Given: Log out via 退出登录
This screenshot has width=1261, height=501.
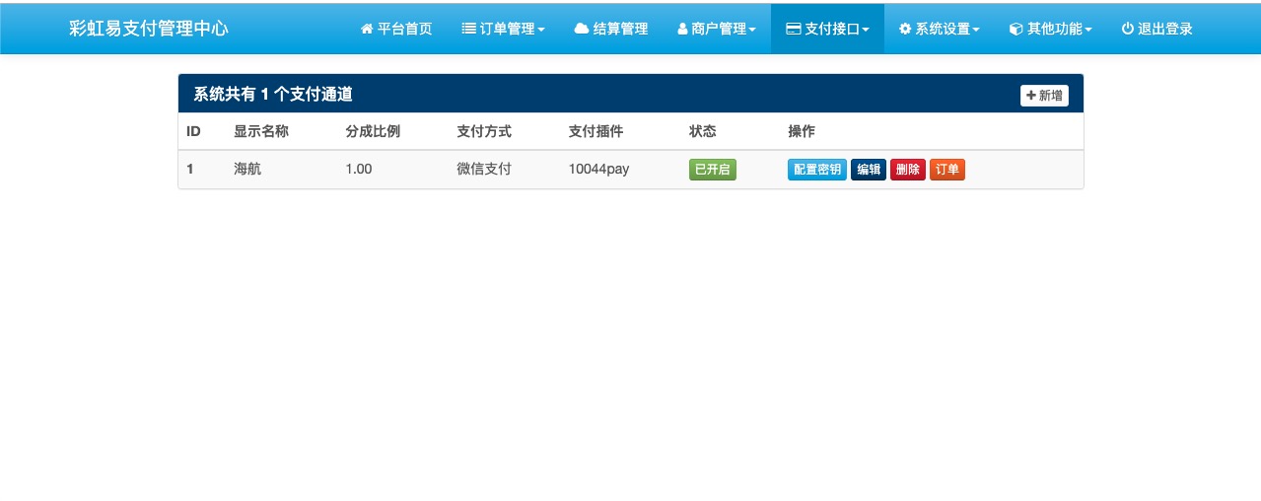Looking at the screenshot, I should point(1156,29).
